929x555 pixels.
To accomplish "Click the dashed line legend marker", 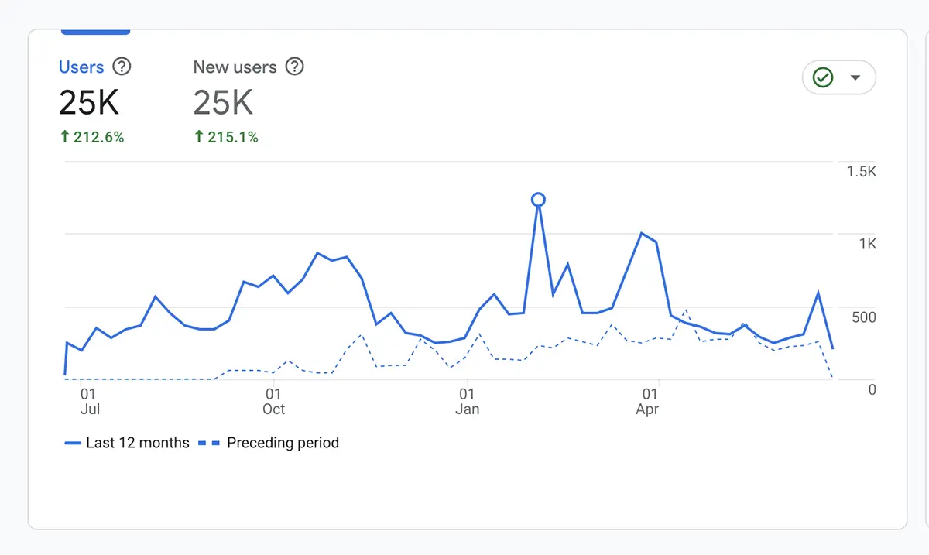I will [211, 443].
